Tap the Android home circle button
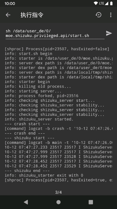This screenshot has width=117, height=209. pyautogui.click(x=58, y=202)
